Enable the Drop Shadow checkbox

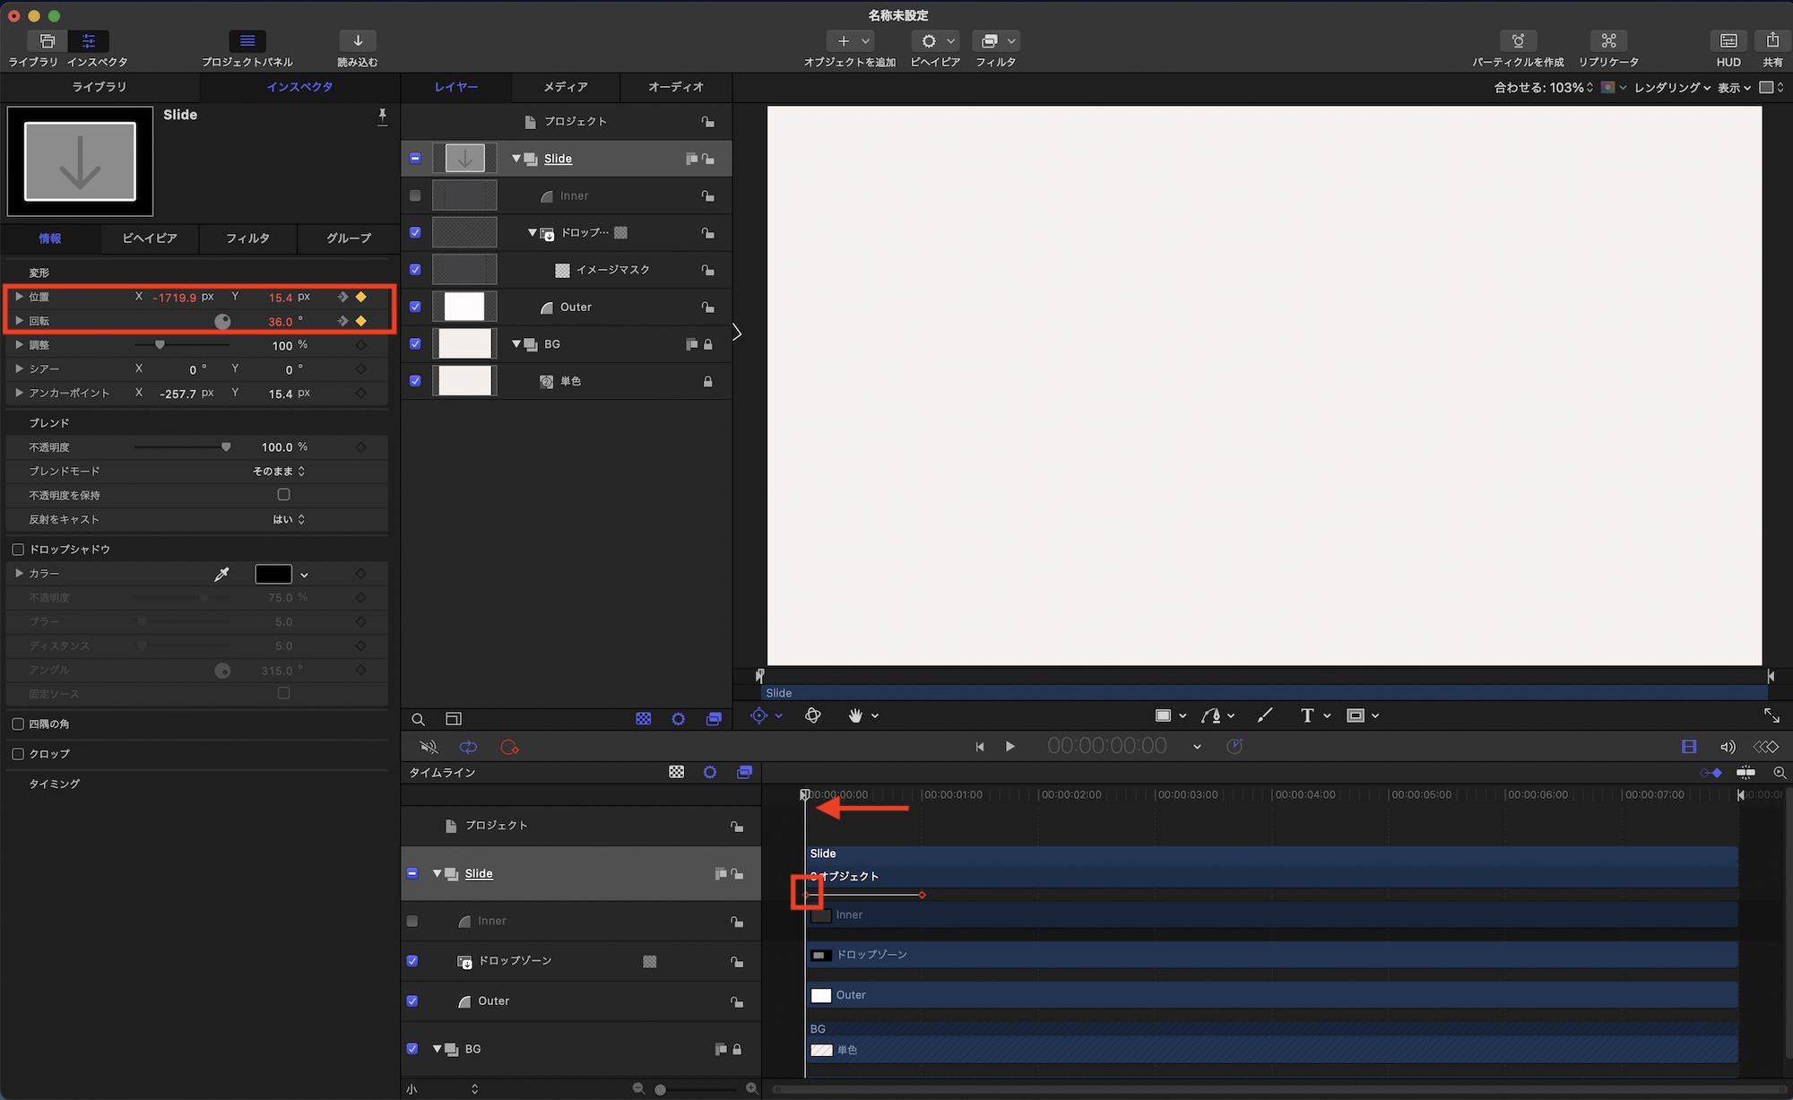coord(18,550)
